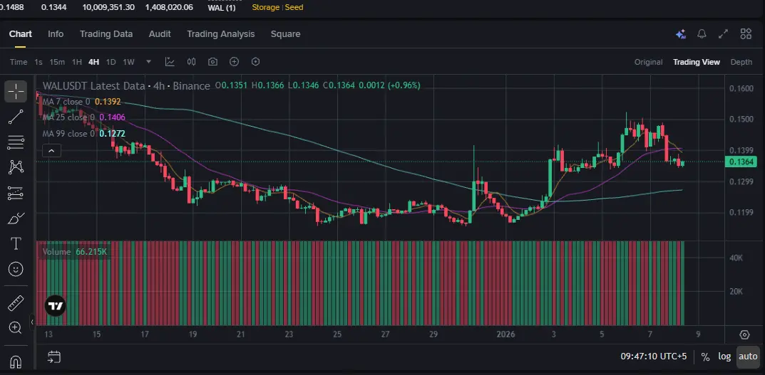This screenshot has width=765, height=375.
Task: Click the Storage tag link
Action: [x=265, y=7]
